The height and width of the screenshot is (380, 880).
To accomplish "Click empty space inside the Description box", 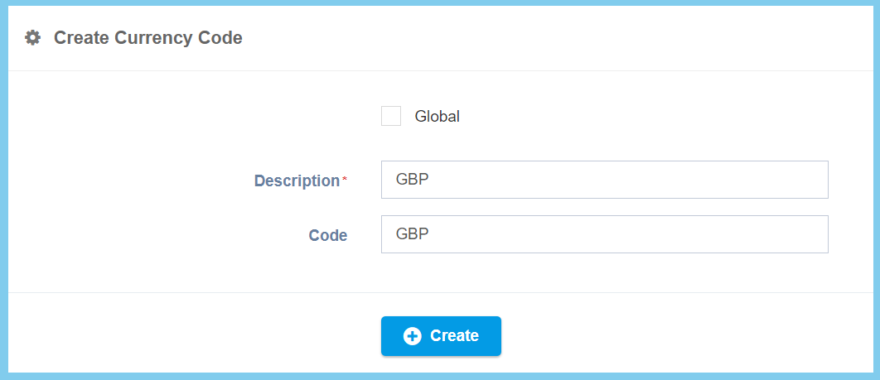I will [x=663, y=180].
